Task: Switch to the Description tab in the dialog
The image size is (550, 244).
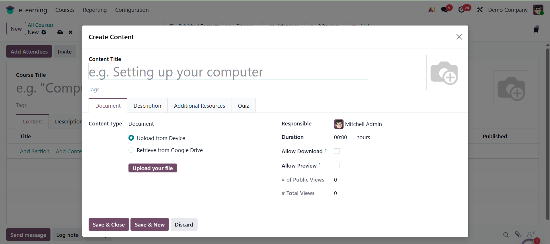Action: [147, 106]
